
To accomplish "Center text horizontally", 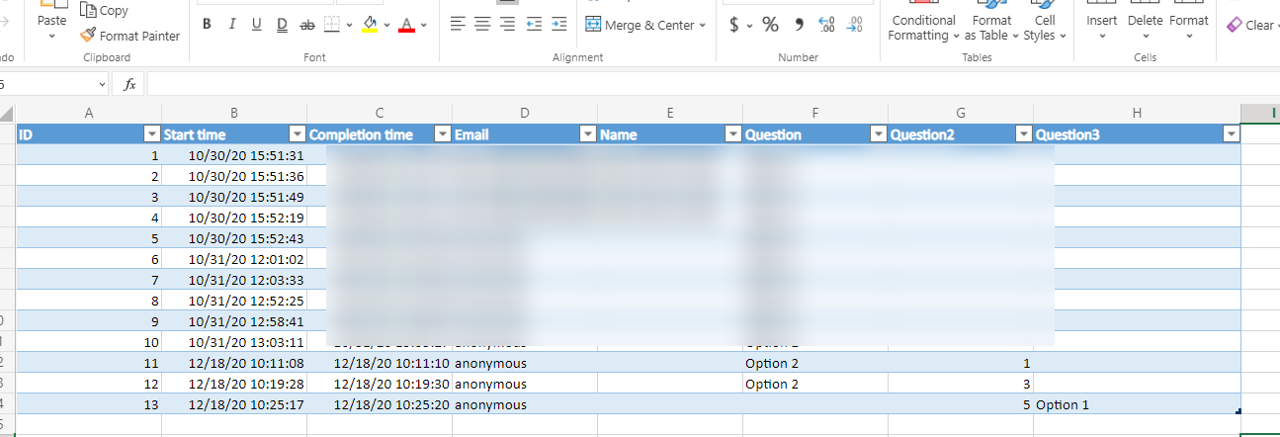I will pyautogui.click(x=482, y=25).
